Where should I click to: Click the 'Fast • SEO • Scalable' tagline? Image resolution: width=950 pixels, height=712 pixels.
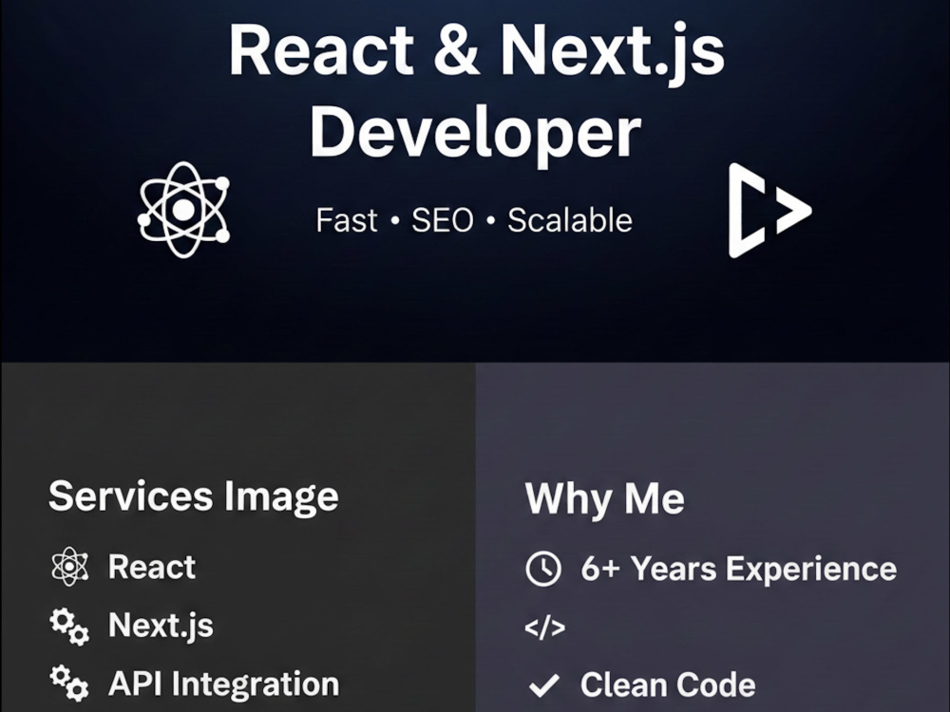coord(474,220)
